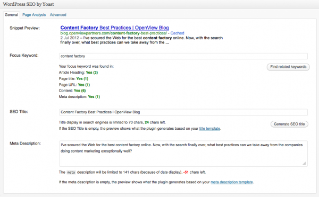
Task: Click the Meta description: Yes (1) result
Action: 79,97
